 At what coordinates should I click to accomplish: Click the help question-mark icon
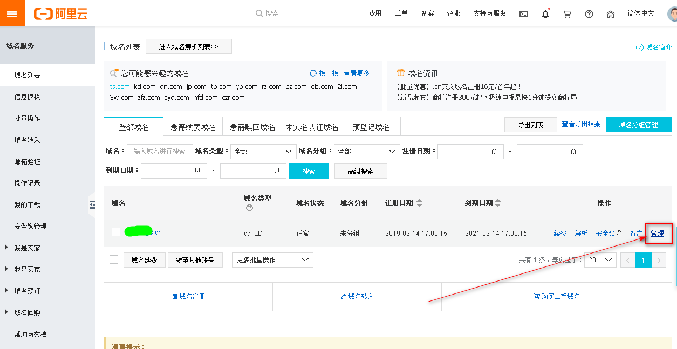[589, 14]
